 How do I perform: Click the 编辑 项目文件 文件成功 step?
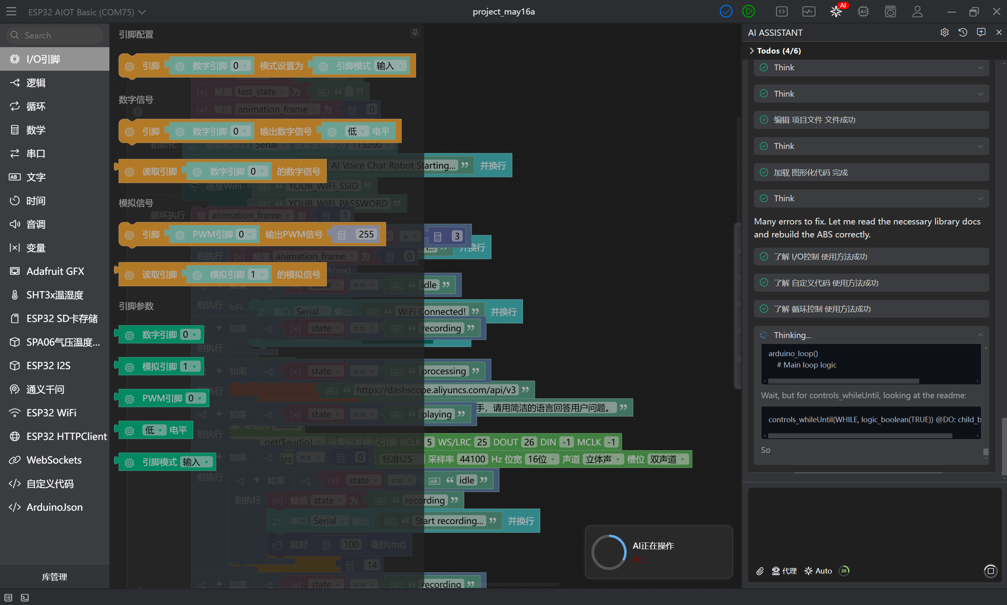coord(871,120)
